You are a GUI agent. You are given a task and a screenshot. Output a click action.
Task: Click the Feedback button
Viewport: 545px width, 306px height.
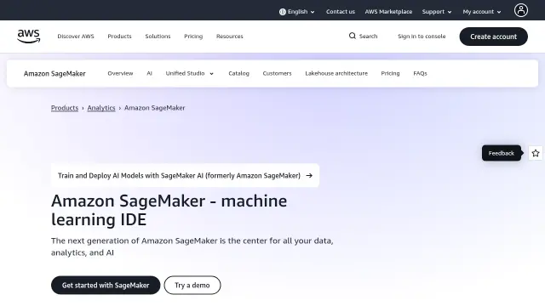[502, 153]
